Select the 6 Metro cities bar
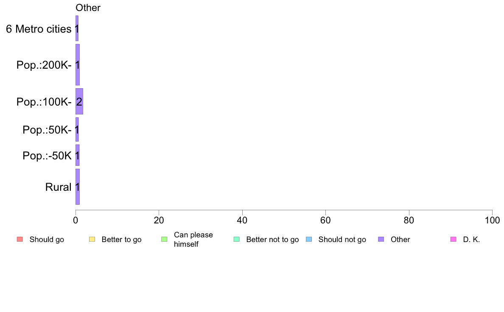This screenshot has height=312, width=504. coord(77,28)
